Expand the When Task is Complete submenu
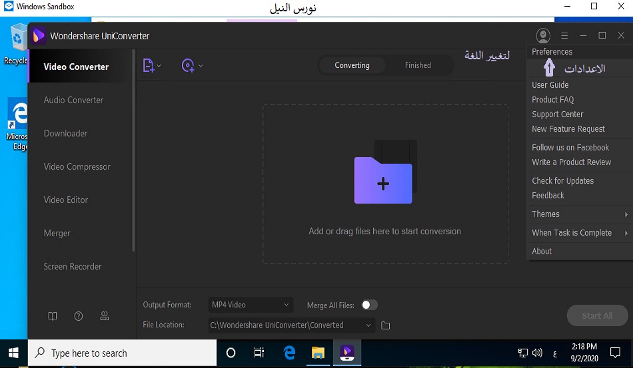 [580, 232]
